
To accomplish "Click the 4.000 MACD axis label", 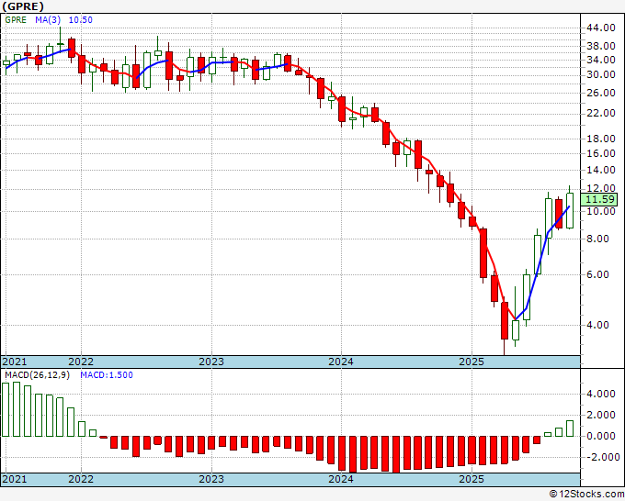I will pyautogui.click(x=601, y=395).
